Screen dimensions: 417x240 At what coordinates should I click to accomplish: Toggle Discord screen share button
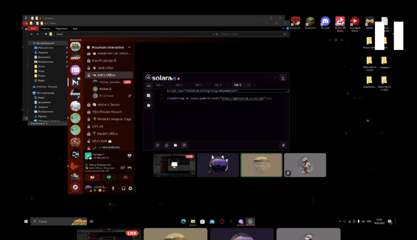(109, 177)
